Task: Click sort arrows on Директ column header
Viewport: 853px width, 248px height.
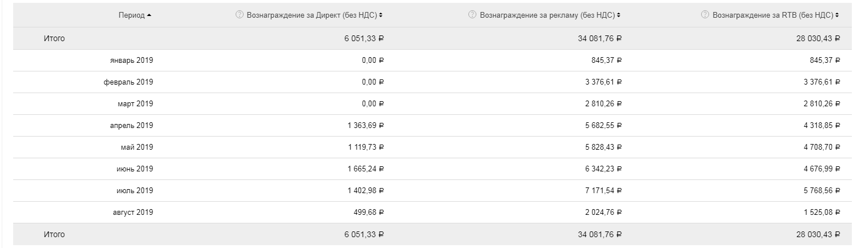Action: [x=381, y=14]
